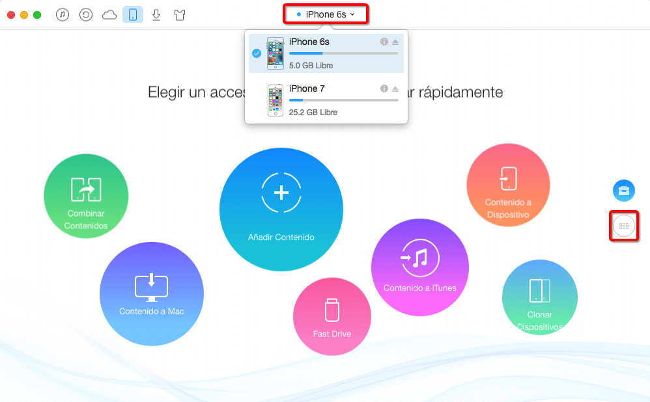Open the iCloud content icon
650x402 pixels.
tap(109, 16)
